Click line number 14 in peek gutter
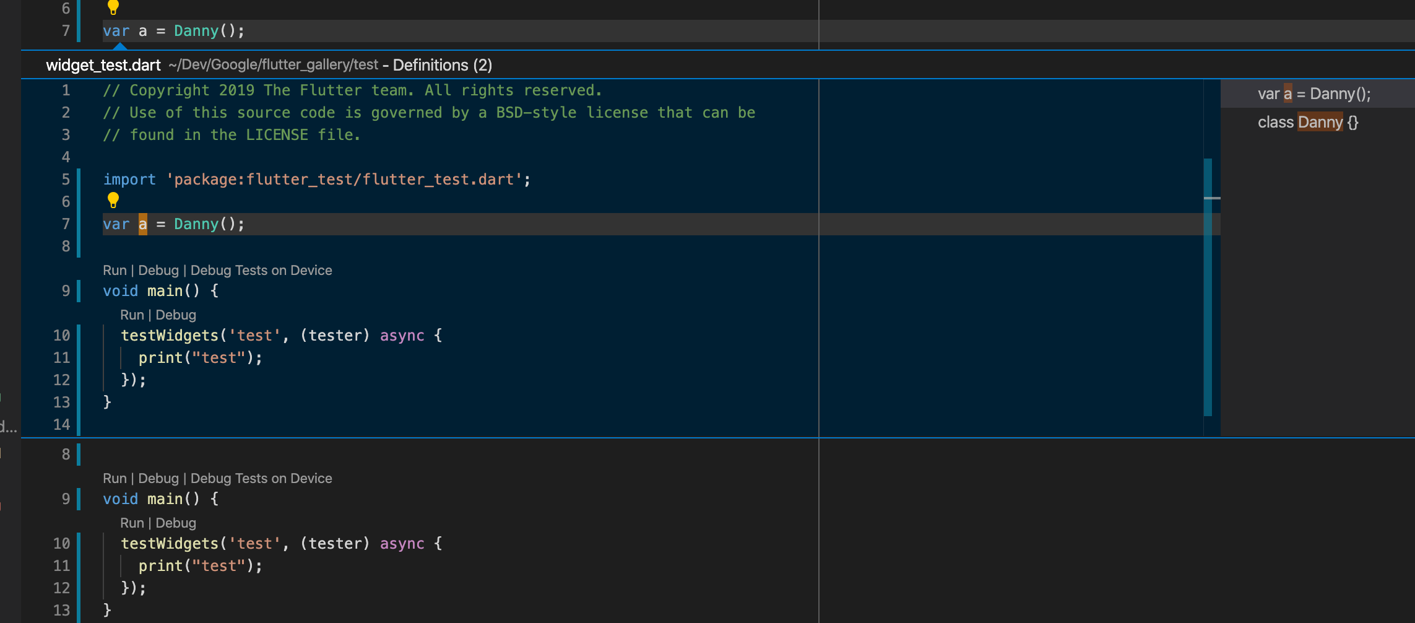Screen dimensions: 1415x623 61,425
